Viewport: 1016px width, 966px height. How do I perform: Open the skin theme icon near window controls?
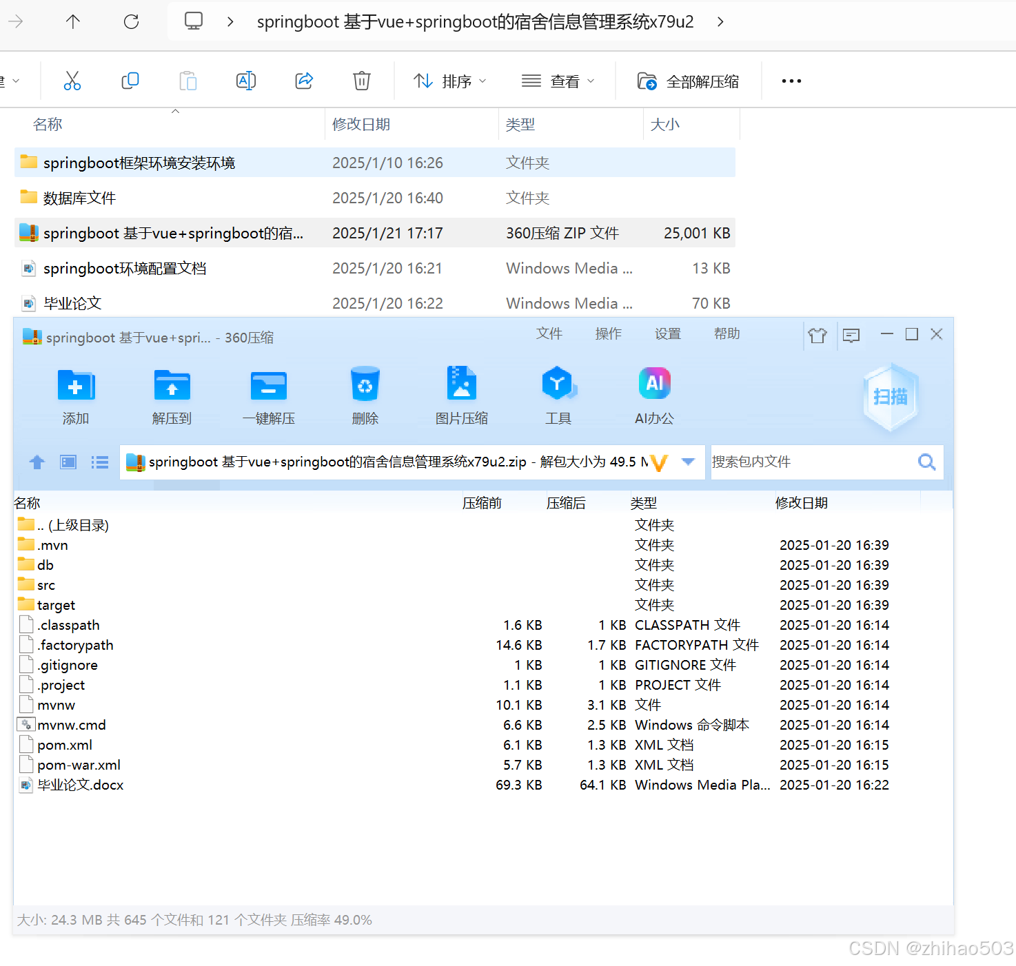click(818, 336)
